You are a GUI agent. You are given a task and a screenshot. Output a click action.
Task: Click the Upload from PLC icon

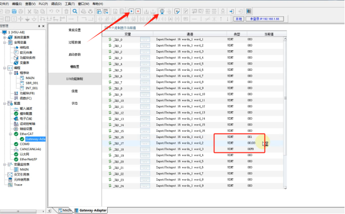[x=153, y=11]
